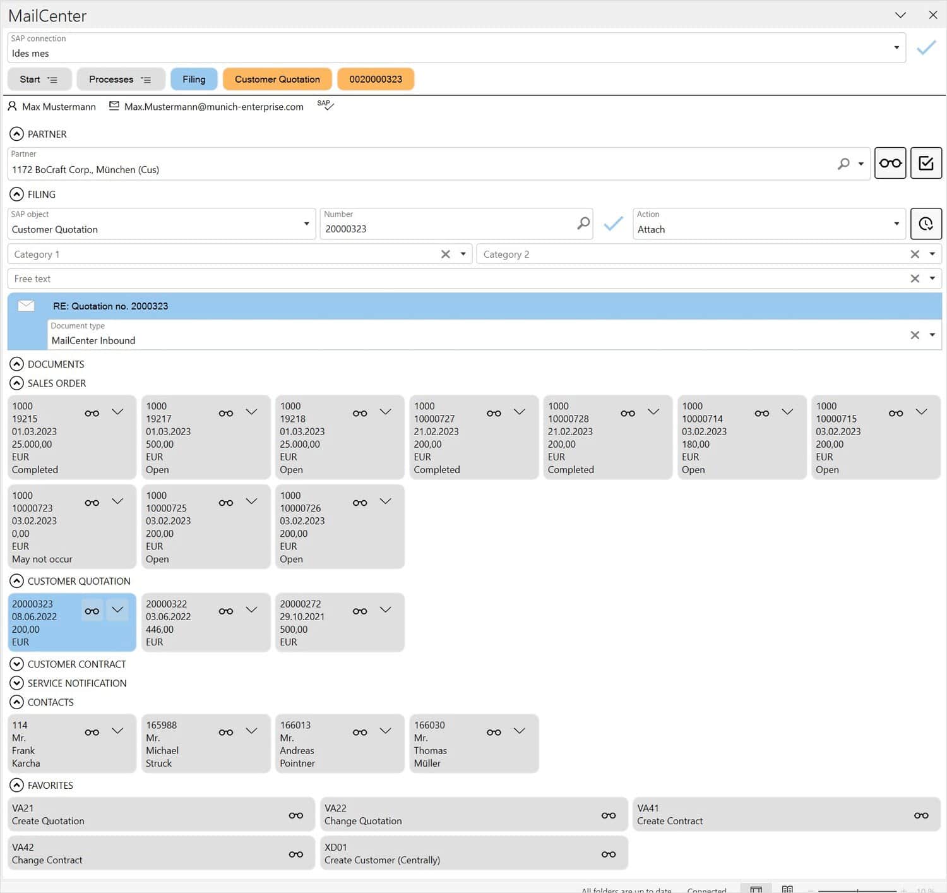
Task: View sales order 19215 with glasses icon
Action: pyautogui.click(x=92, y=413)
